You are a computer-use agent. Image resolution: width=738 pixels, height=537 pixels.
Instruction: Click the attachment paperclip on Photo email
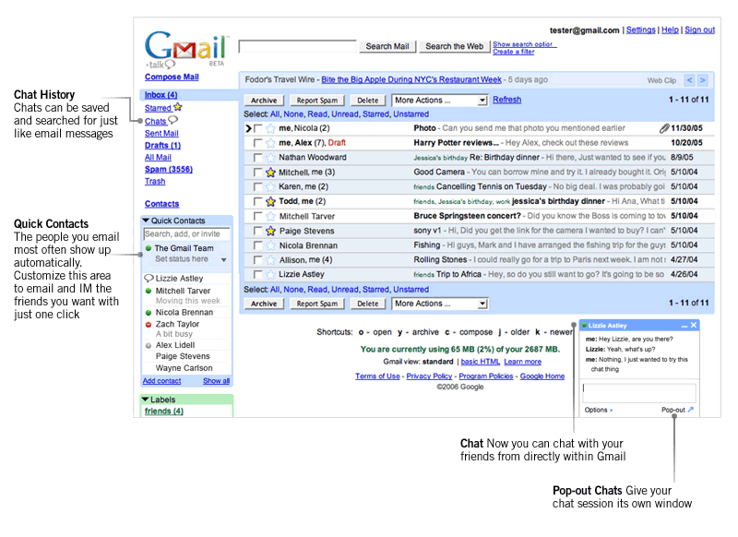pyautogui.click(x=663, y=128)
